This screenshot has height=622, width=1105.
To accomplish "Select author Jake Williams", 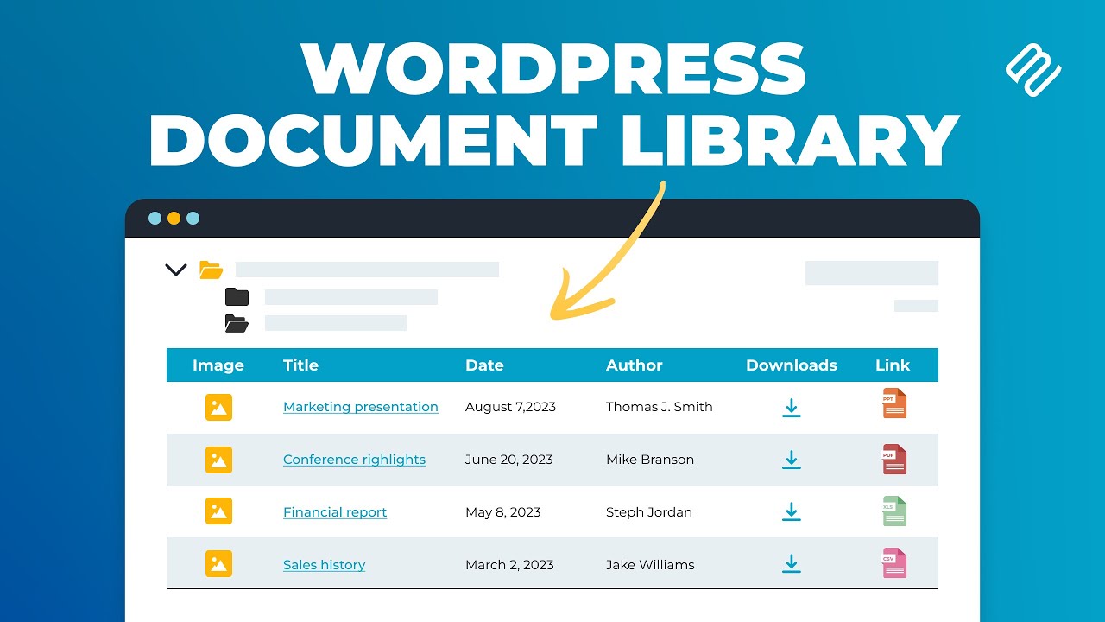I will 650,565.
